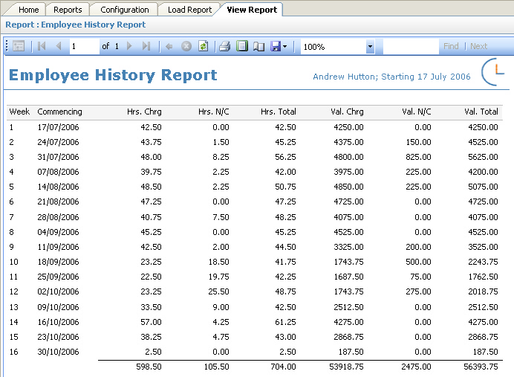The height and width of the screenshot is (377, 514).
Task: Jump to last page arrow
Action: (x=146, y=46)
